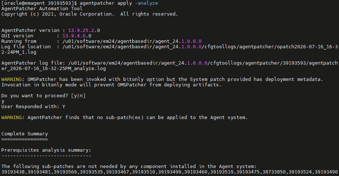Click the 'Running from' agent path
The image size is (339, 176).
click(x=132, y=41)
